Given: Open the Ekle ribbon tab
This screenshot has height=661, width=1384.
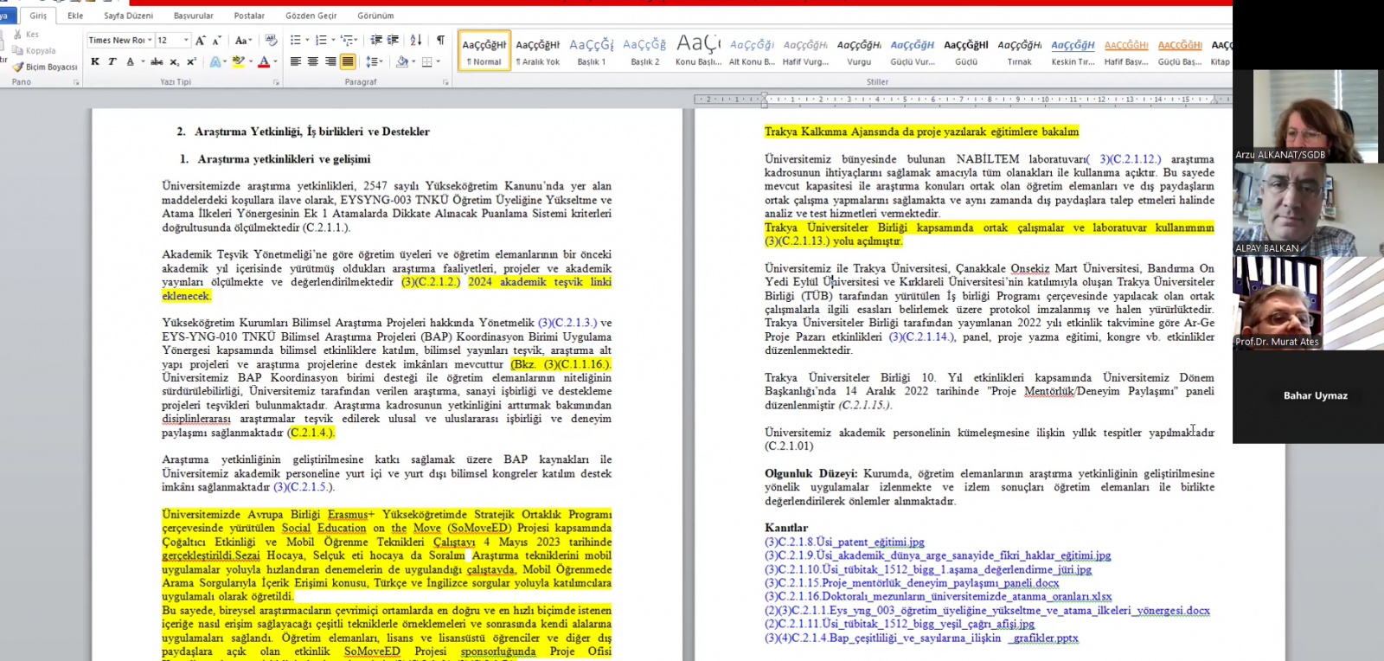Looking at the screenshot, I should point(76,16).
